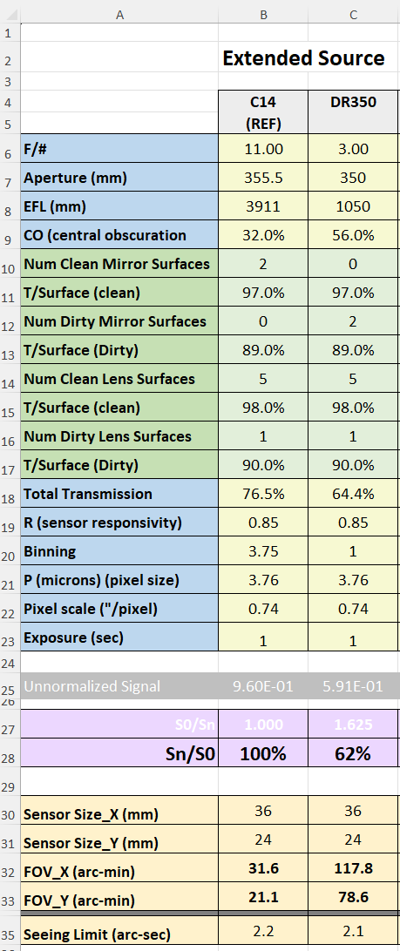Screen dimensions: 400x951
Task: Click C14 Total Transmission 76.5%
Action: point(263,495)
